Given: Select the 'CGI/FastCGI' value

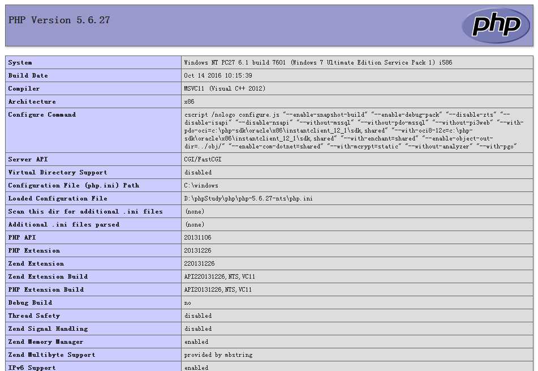Looking at the screenshot, I should pos(203,159).
